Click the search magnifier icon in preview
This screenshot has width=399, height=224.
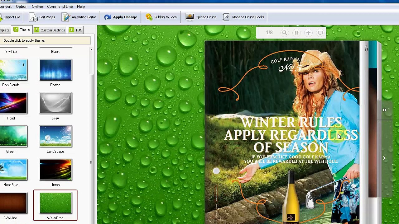pos(285,33)
